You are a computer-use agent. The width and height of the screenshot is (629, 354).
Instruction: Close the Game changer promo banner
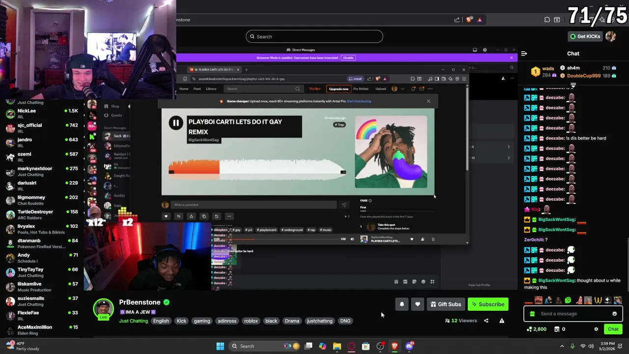coord(429,101)
